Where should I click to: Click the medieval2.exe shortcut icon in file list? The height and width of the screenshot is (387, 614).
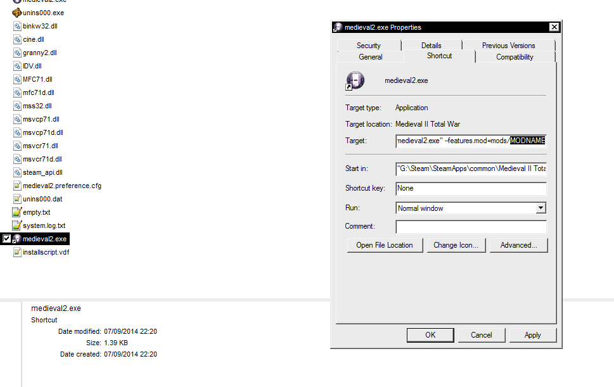point(17,239)
